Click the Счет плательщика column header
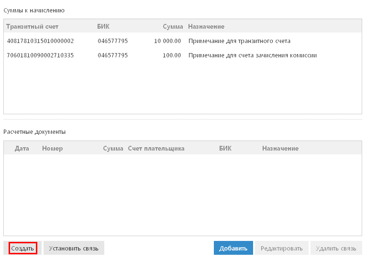Image resolution: width=366 pixels, height=261 pixels. coord(156,148)
